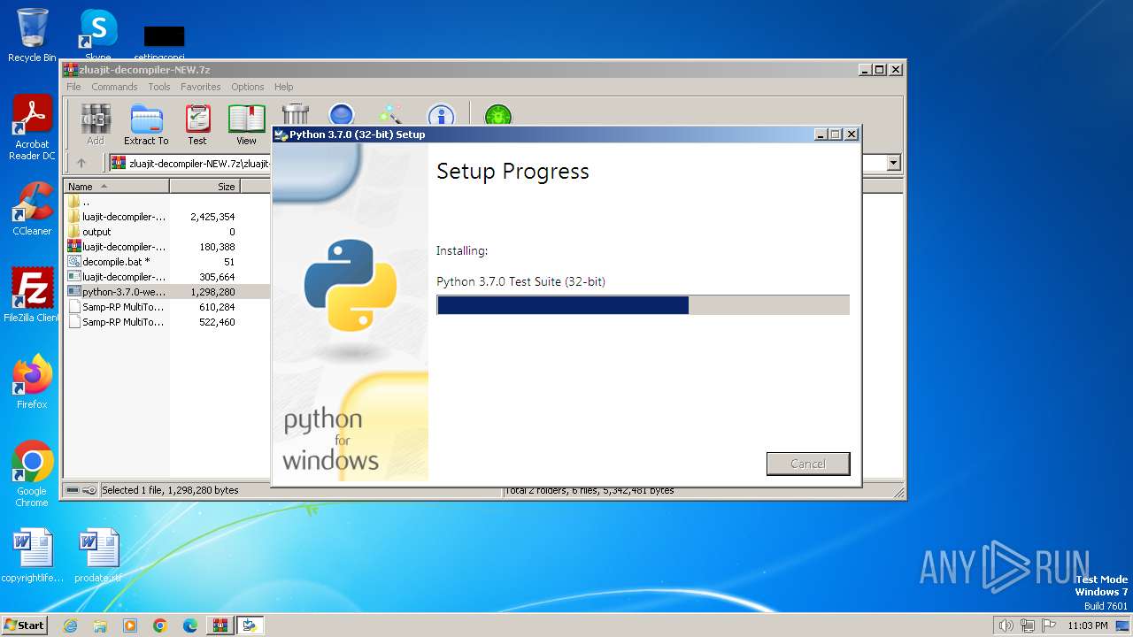This screenshot has height=637, width=1133.
Task: Open the Favorites menu
Action: [201, 87]
